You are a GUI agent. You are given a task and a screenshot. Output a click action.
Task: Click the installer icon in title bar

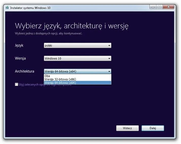[x=7, y=8]
